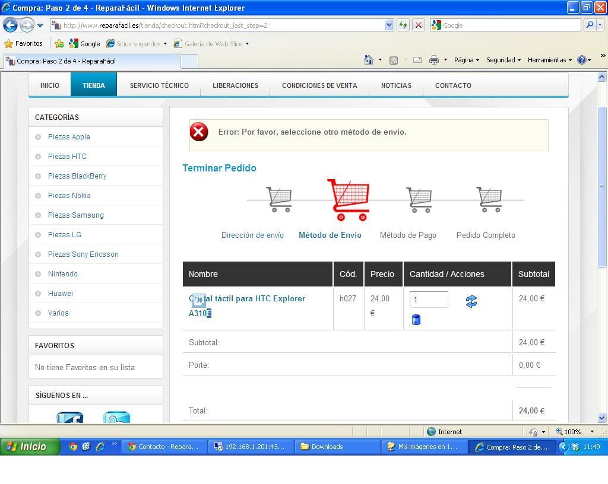Open Varios category

pyautogui.click(x=58, y=313)
